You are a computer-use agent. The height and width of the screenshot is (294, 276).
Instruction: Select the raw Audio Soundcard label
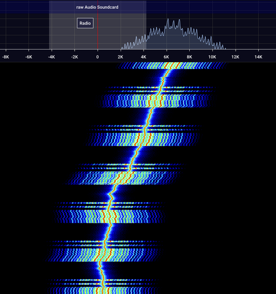[x=97, y=7]
